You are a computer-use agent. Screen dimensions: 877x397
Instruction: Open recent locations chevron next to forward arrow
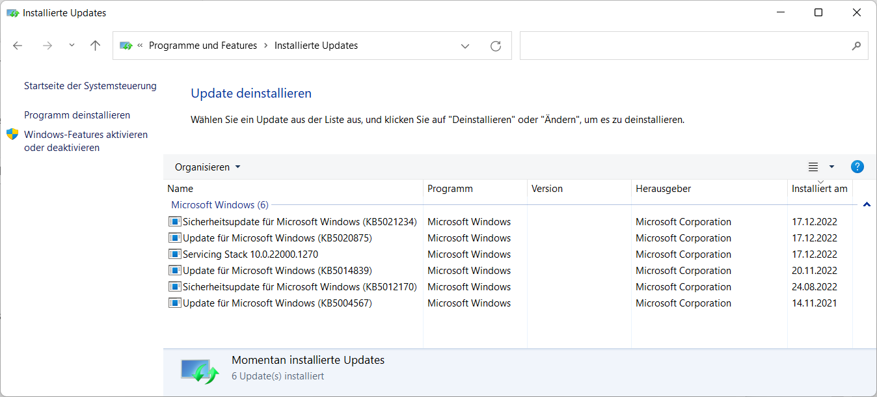(72, 46)
